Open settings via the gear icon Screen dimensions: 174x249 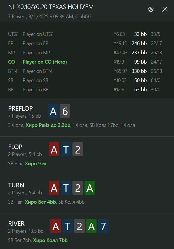pos(151,9)
